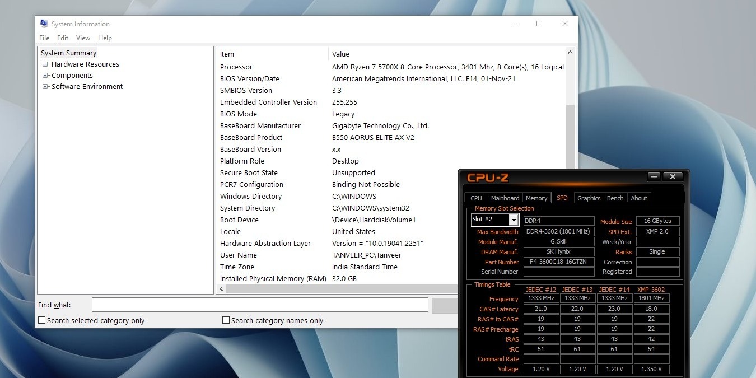Open the Help menu in System Information

tap(105, 38)
